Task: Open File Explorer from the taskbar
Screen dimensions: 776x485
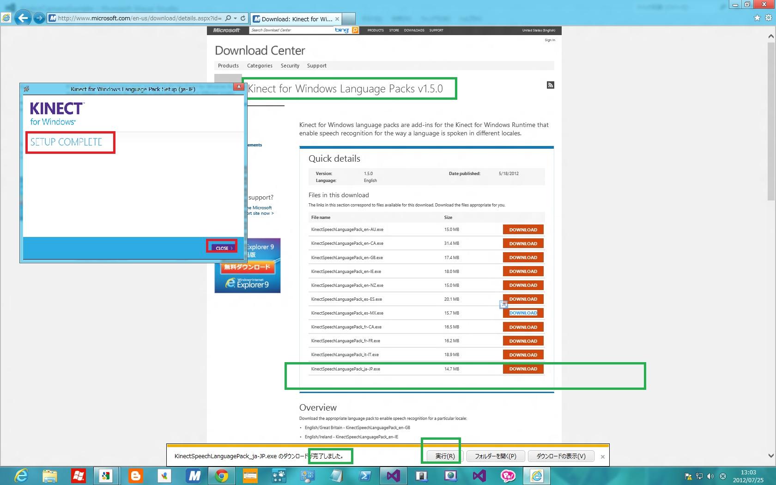Action: (49, 476)
